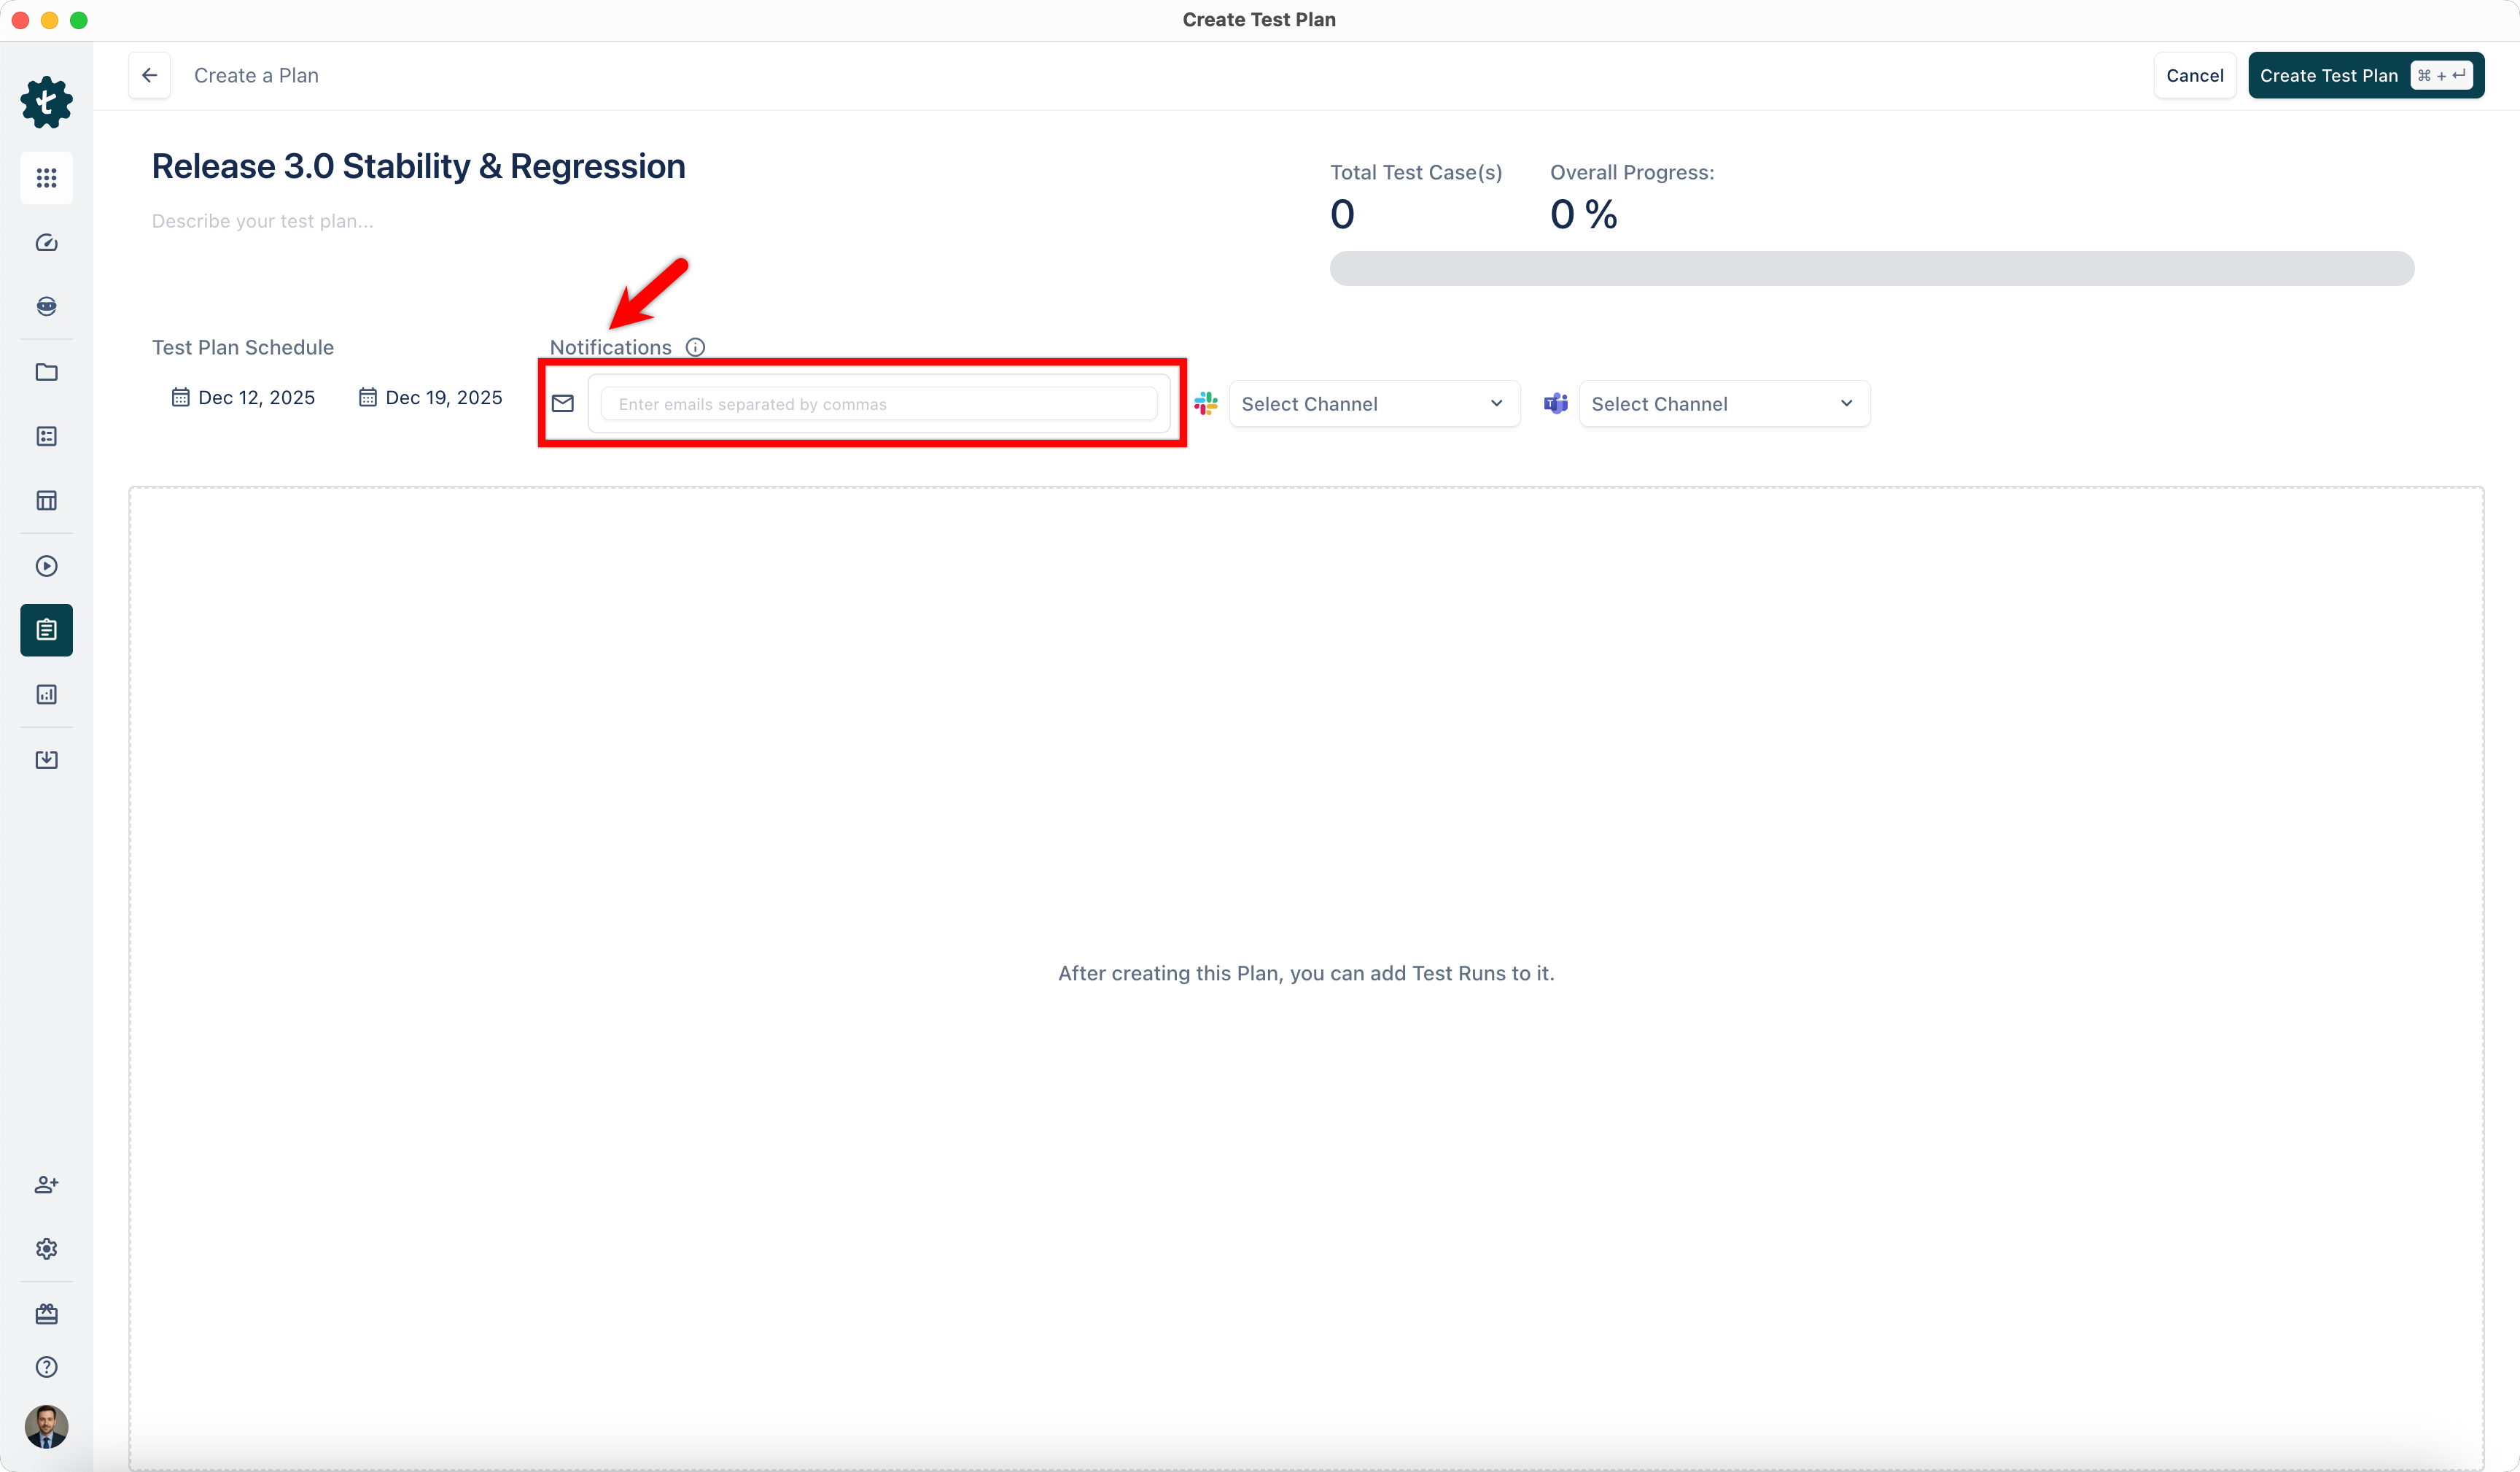Viewport: 2520px width, 1472px height.
Task: Open the apps grid icon in sidebar
Action: point(46,178)
